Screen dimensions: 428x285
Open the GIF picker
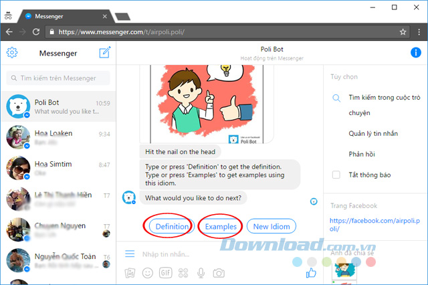[x=165, y=272]
